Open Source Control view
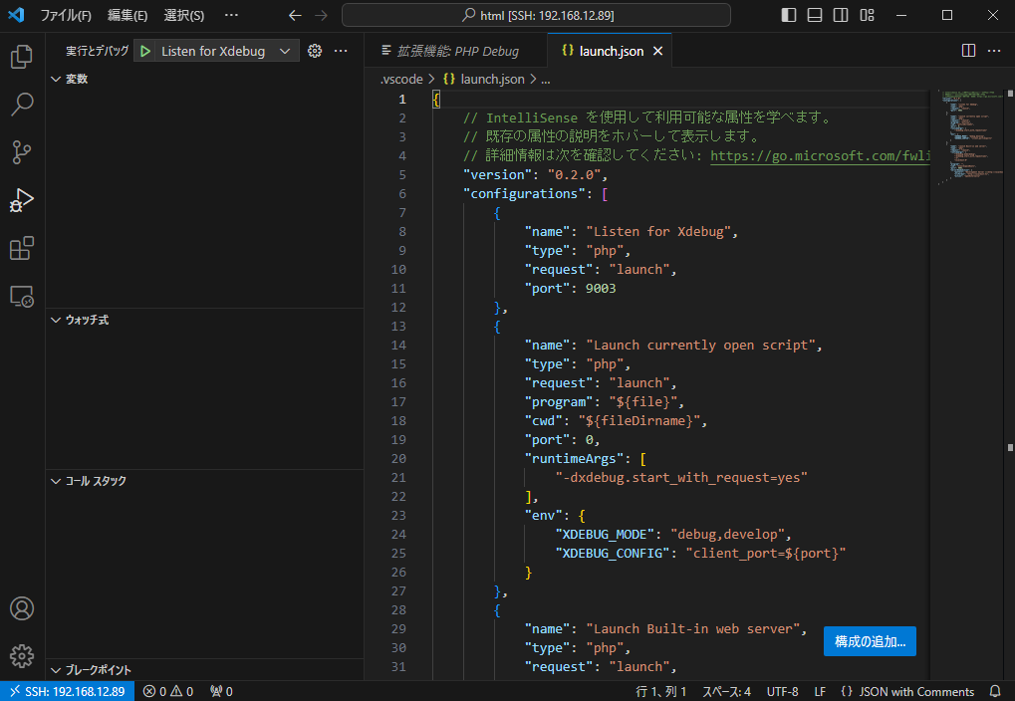The width and height of the screenshot is (1015, 701). (22, 152)
